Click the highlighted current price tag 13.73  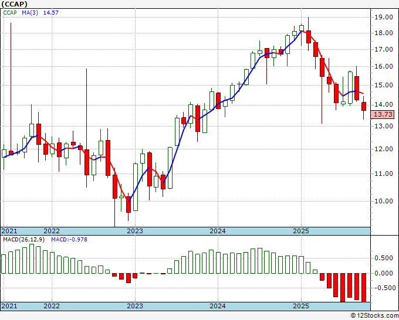[383, 114]
